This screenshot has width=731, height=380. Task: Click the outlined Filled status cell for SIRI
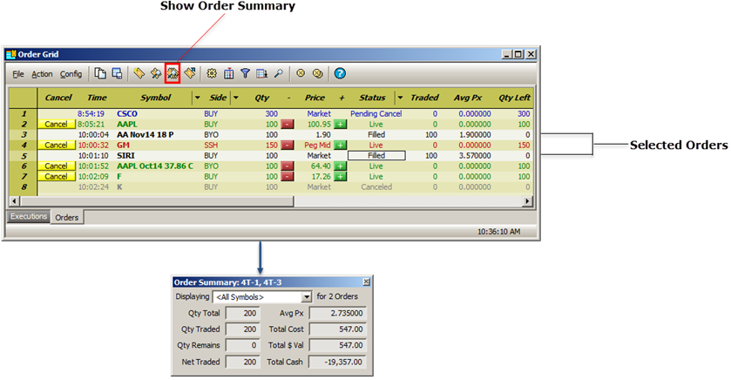pyautogui.click(x=376, y=156)
